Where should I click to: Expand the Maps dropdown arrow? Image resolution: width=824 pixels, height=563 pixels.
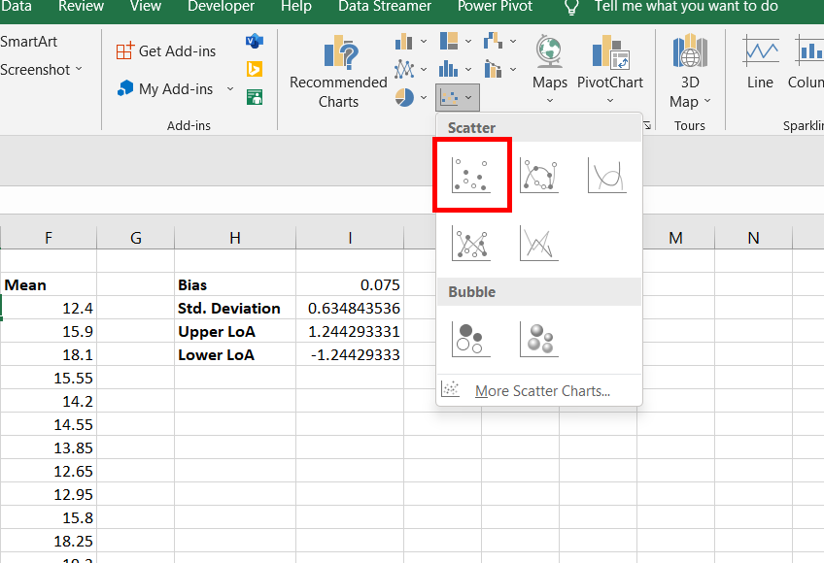(x=550, y=100)
